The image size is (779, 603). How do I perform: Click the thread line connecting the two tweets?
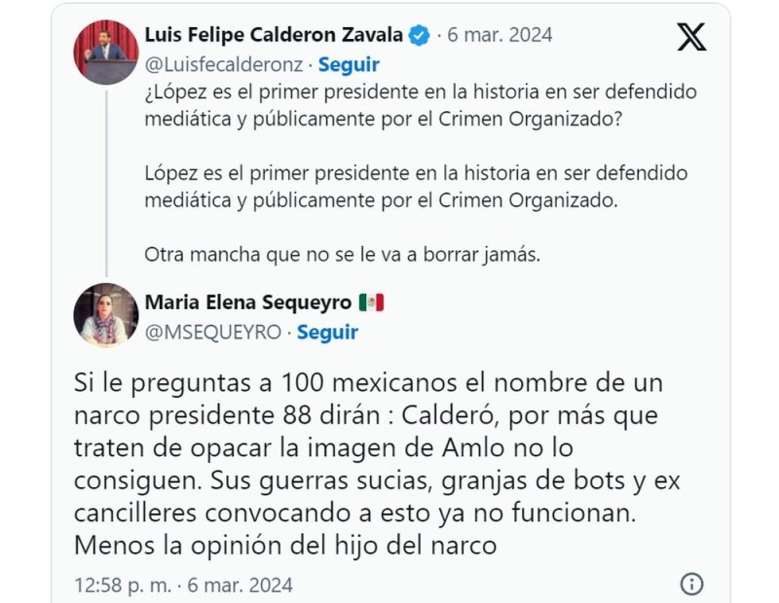coord(106,183)
